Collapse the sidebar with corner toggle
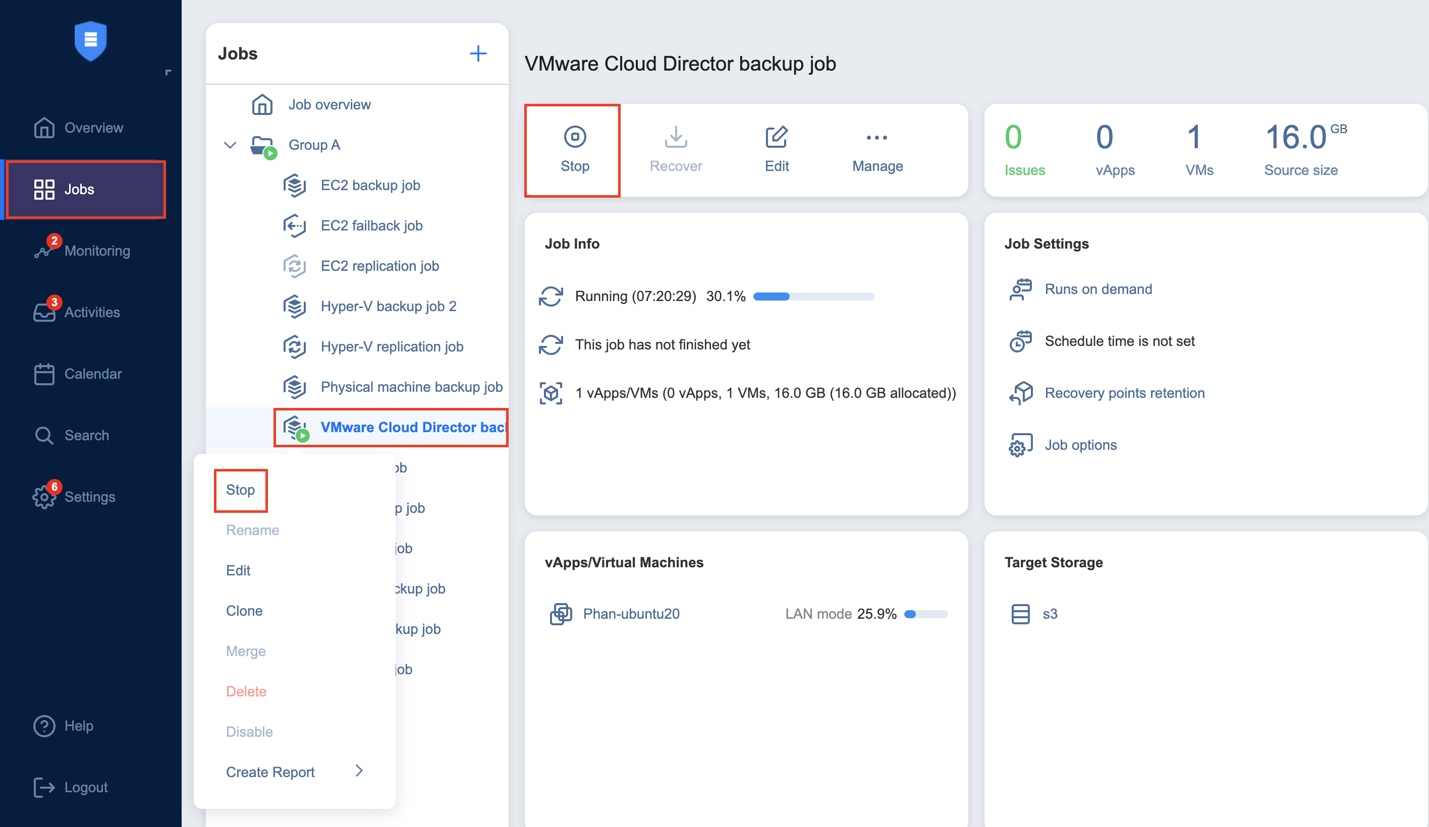The width and height of the screenshot is (1429, 827). point(168,72)
